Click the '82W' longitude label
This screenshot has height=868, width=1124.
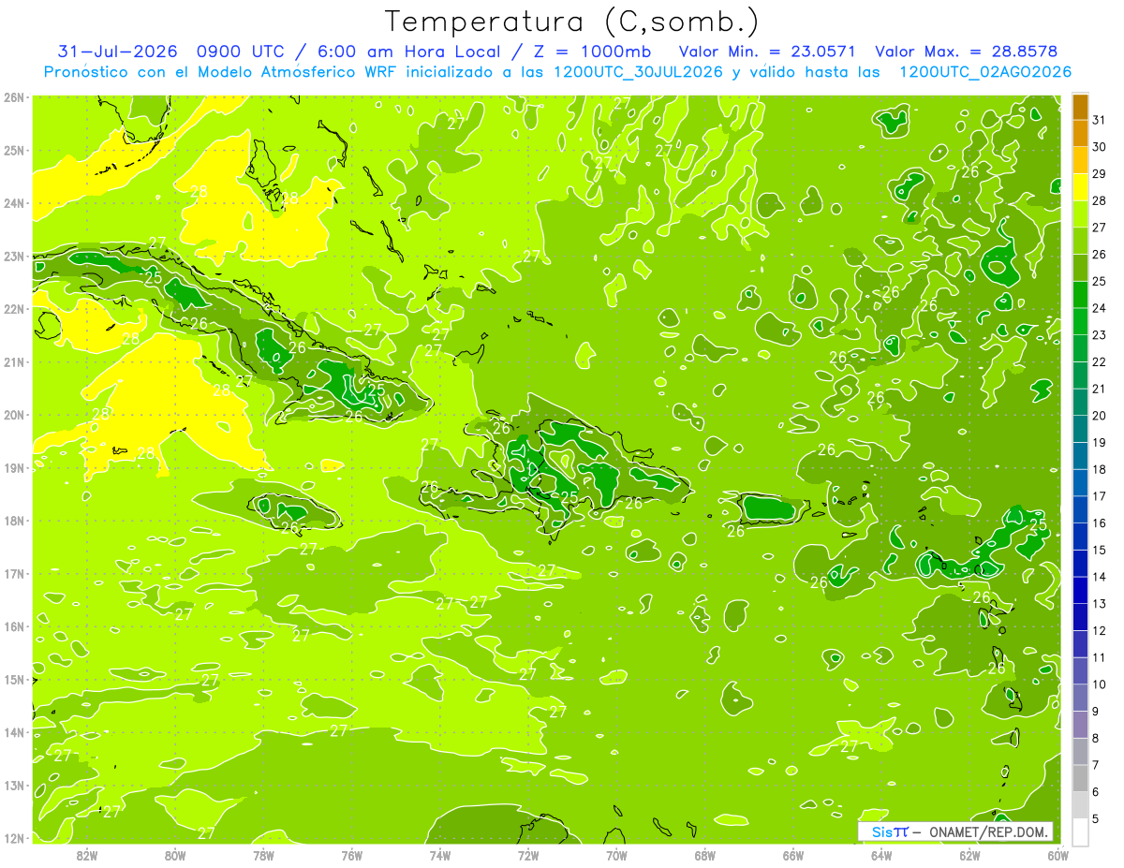[x=87, y=855]
